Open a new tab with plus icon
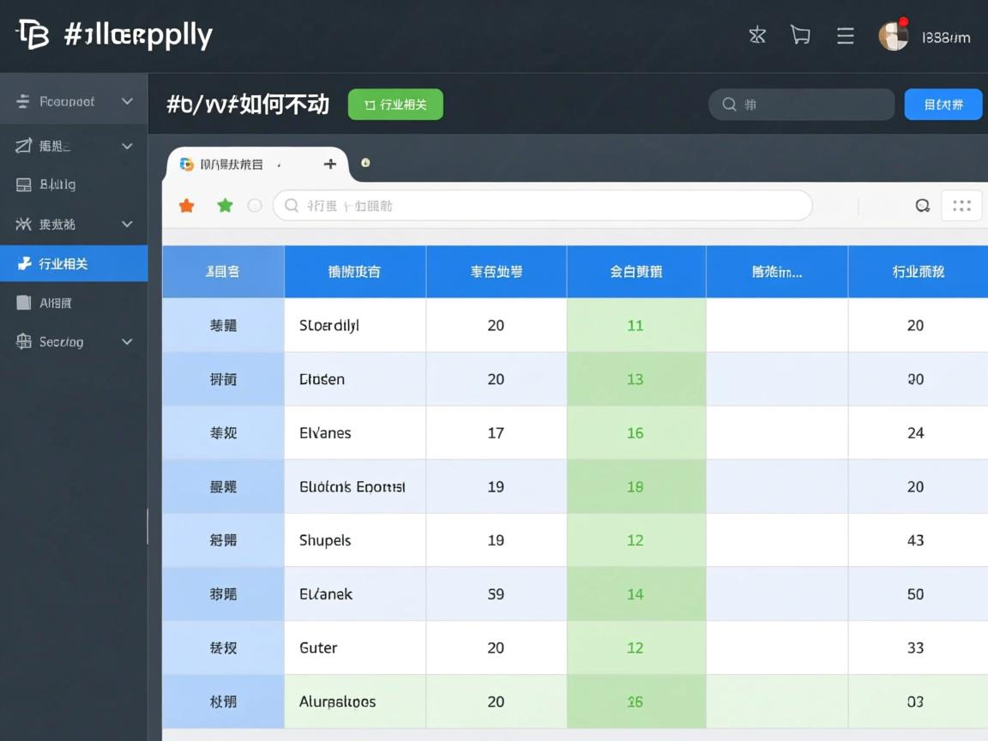988x741 pixels. 329,164
